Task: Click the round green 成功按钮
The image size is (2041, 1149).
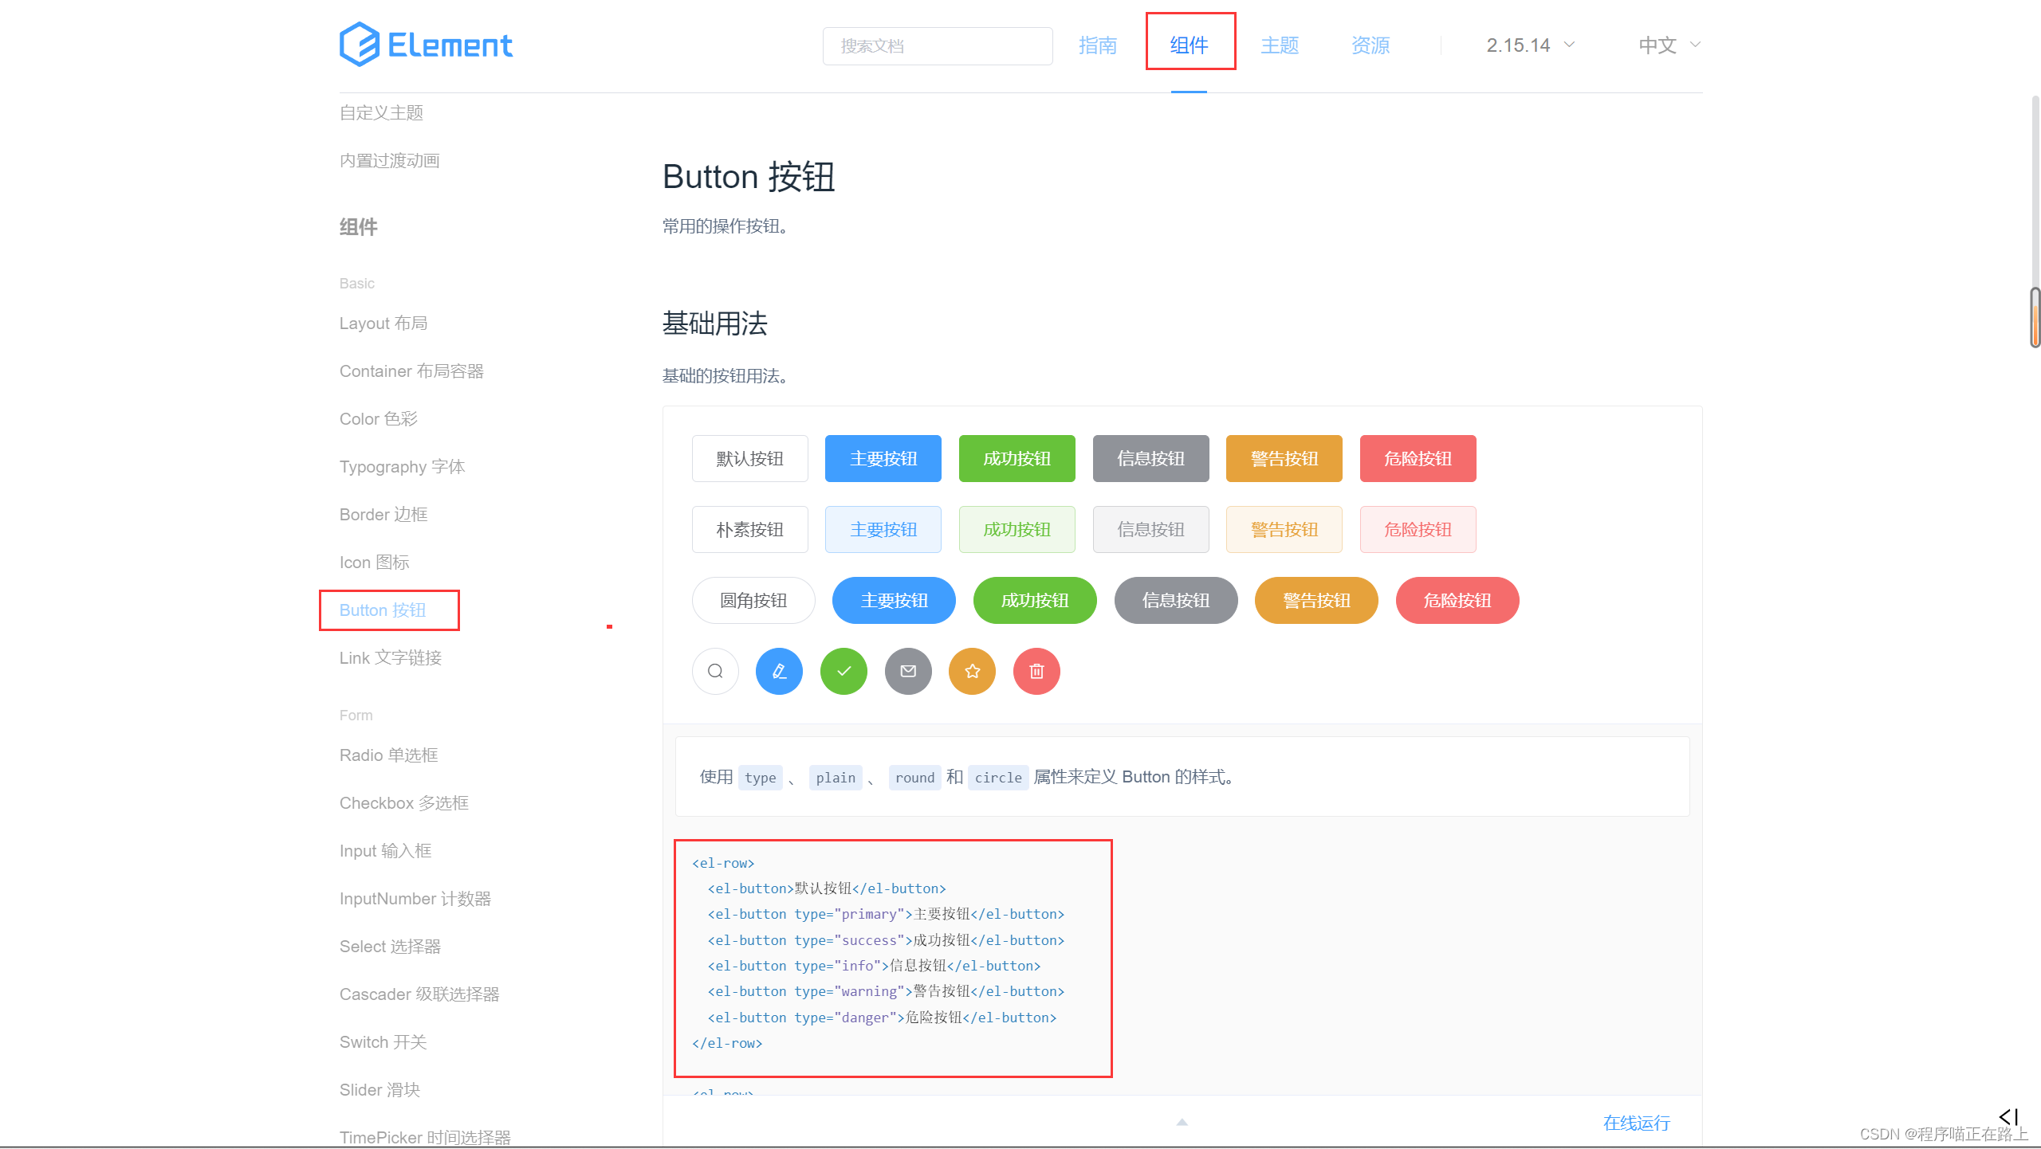Action: tap(1035, 600)
